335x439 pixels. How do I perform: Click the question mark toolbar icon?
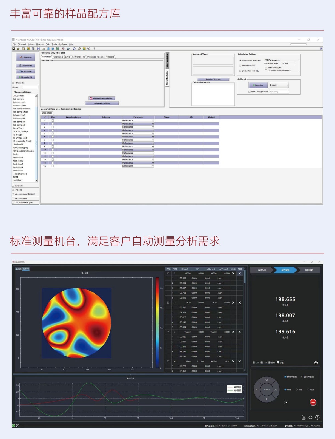(94, 49)
